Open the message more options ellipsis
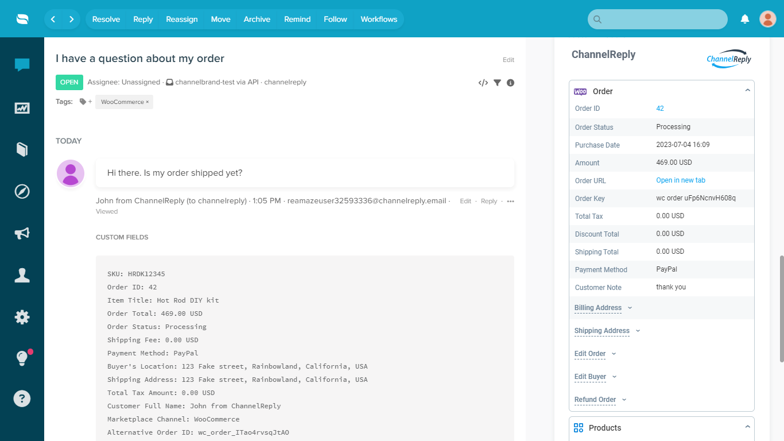784x441 pixels. [510, 201]
